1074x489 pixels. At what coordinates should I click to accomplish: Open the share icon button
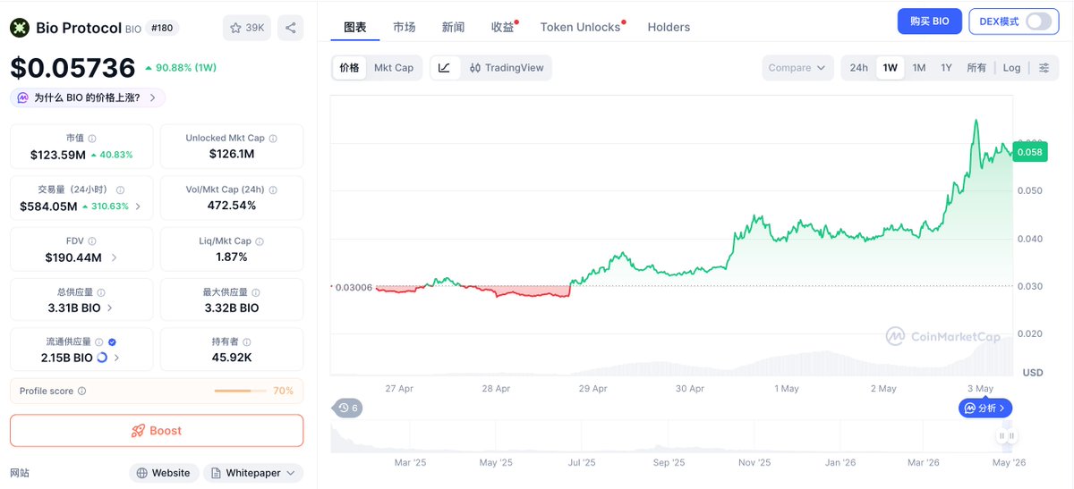[x=291, y=28]
